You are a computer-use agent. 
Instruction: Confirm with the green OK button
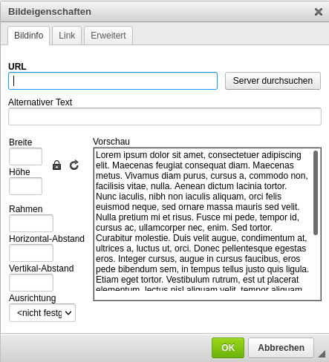228,348
